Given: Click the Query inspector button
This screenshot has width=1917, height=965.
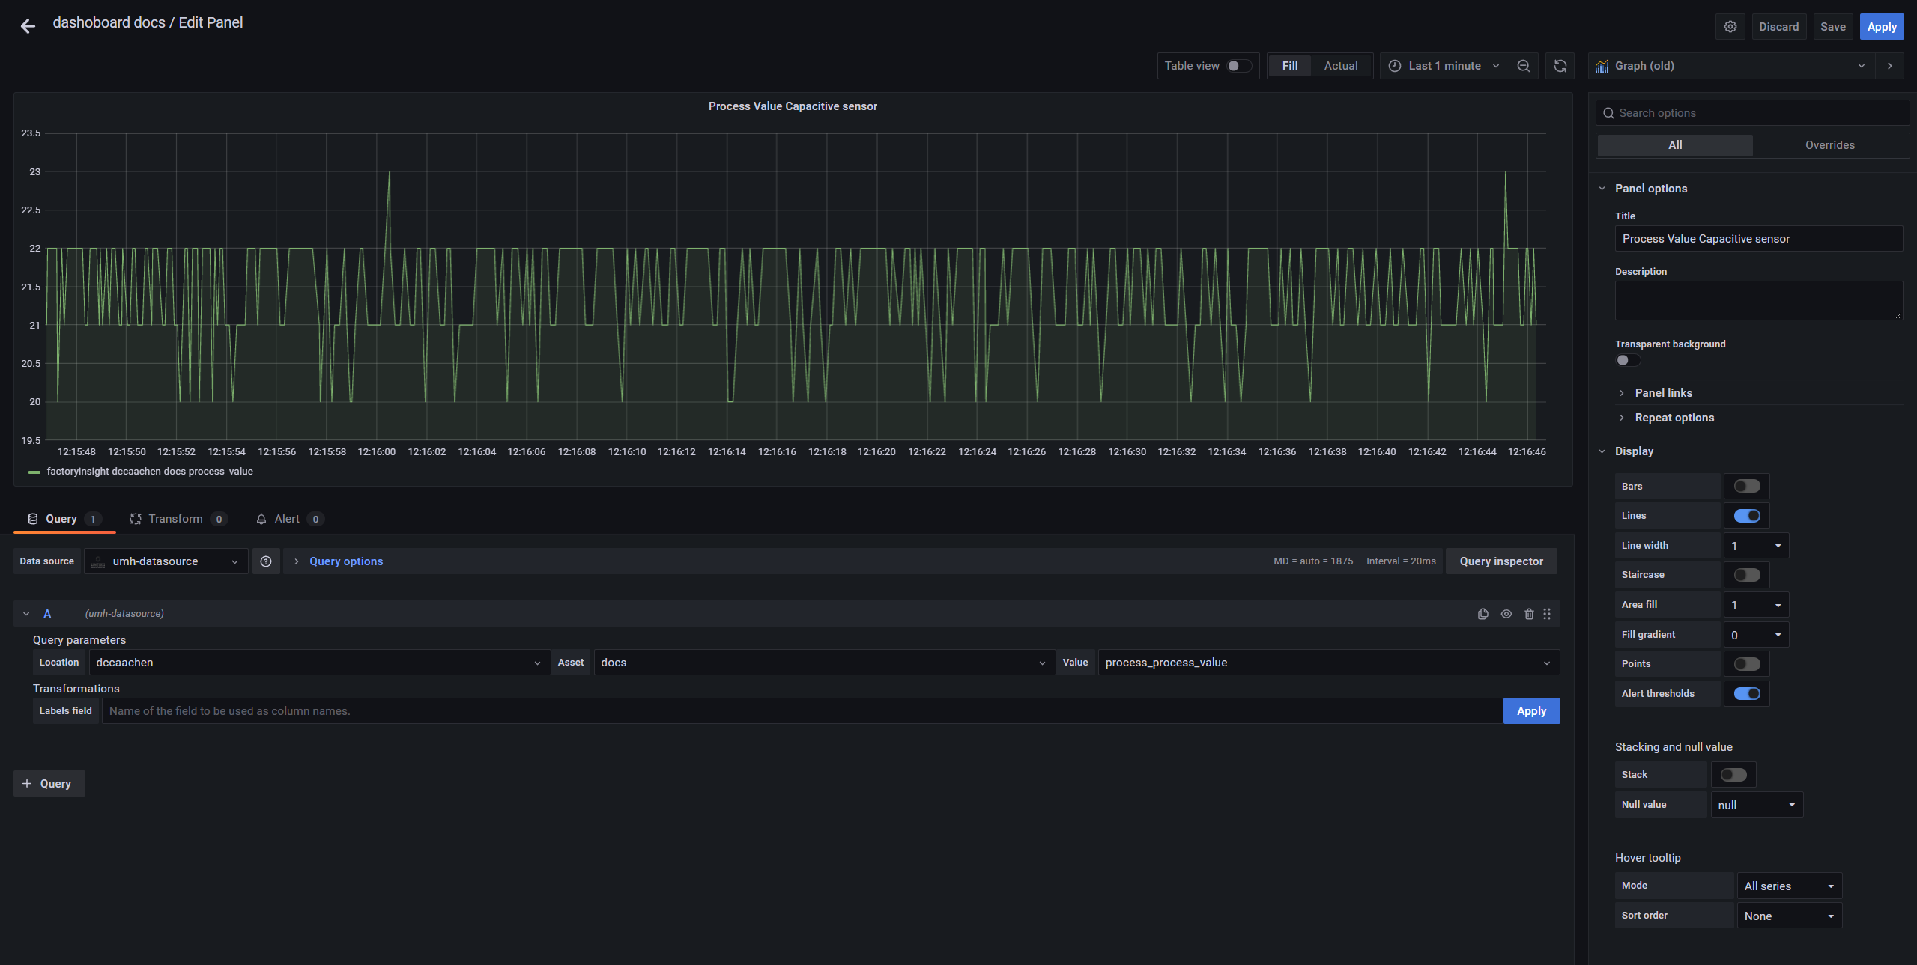Looking at the screenshot, I should pos(1500,562).
